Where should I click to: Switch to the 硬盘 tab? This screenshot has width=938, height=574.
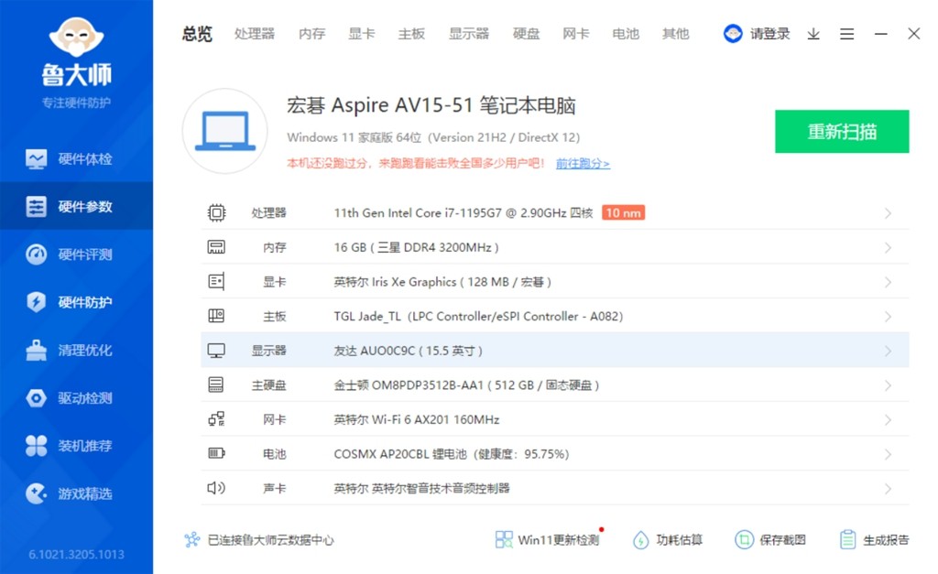(527, 34)
